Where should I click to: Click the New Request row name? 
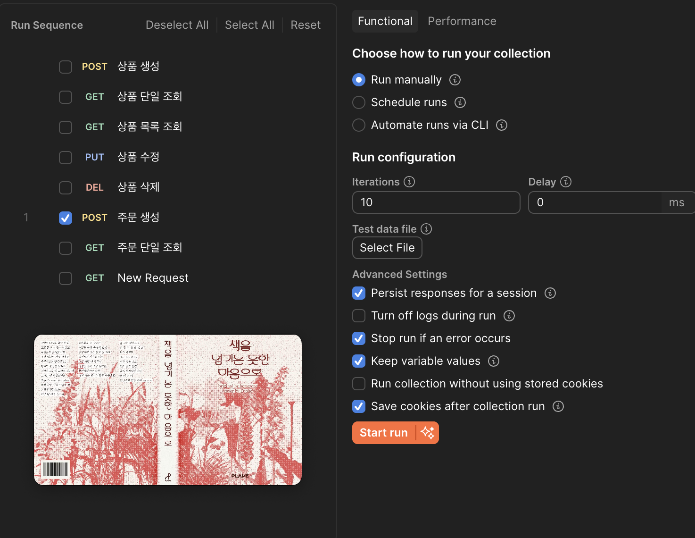coord(153,278)
